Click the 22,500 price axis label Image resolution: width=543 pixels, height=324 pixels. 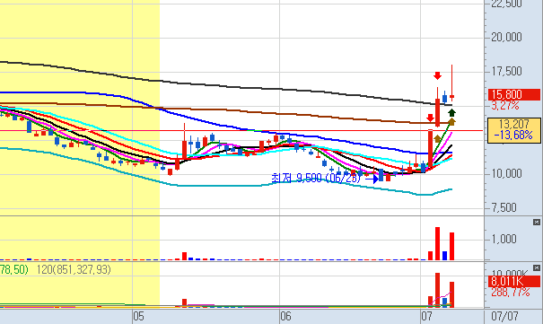tap(506, 4)
